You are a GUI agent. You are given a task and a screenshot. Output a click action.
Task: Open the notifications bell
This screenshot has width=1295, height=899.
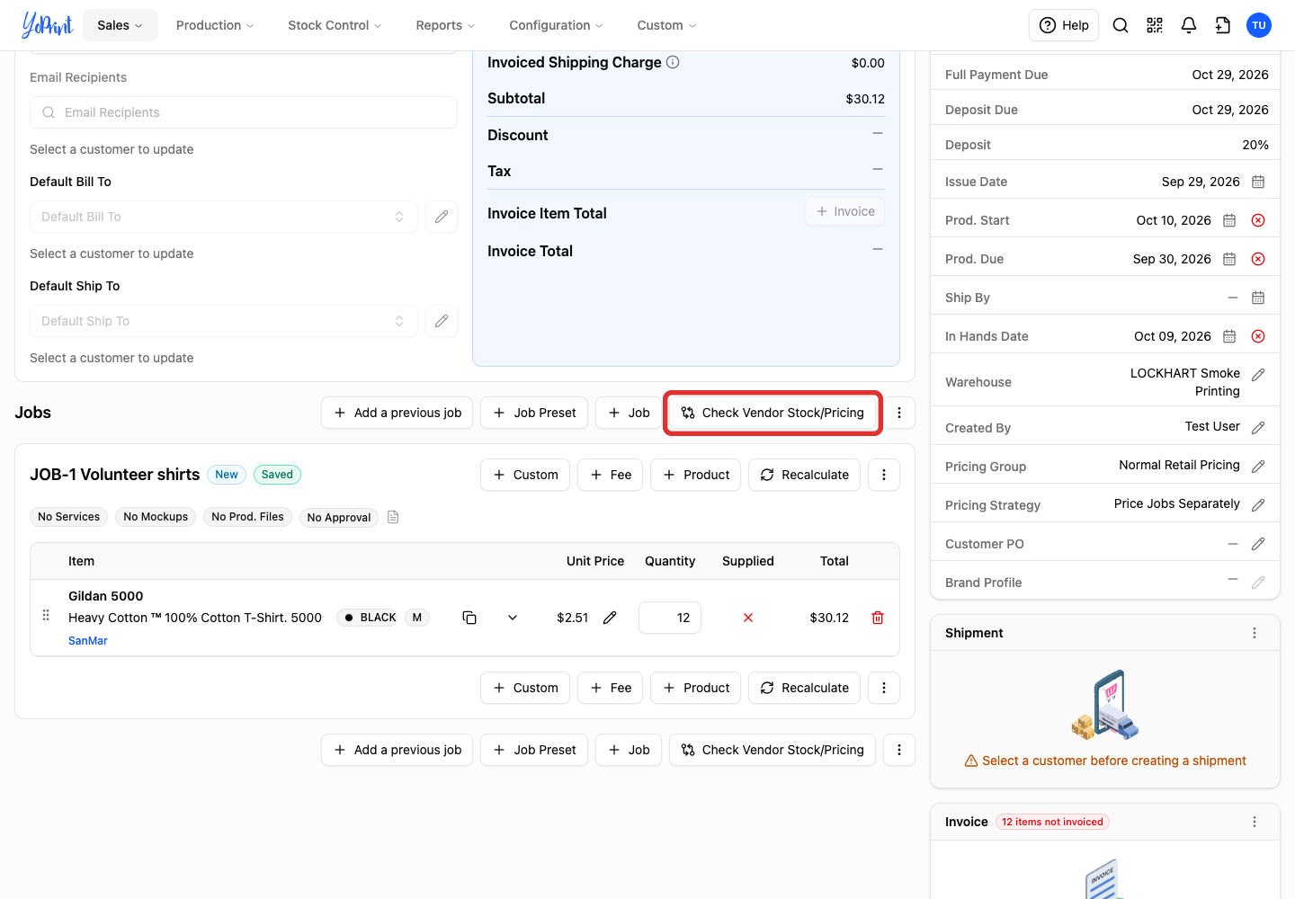[x=1189, y=25]
